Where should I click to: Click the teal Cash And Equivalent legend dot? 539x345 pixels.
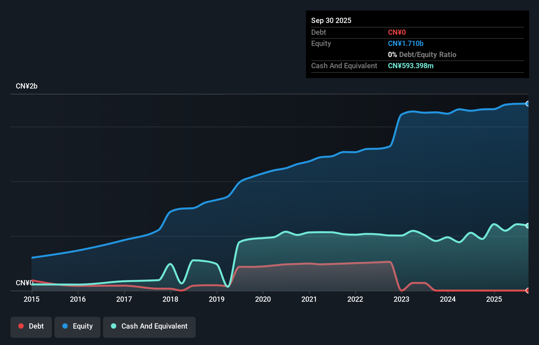(113, 326)
